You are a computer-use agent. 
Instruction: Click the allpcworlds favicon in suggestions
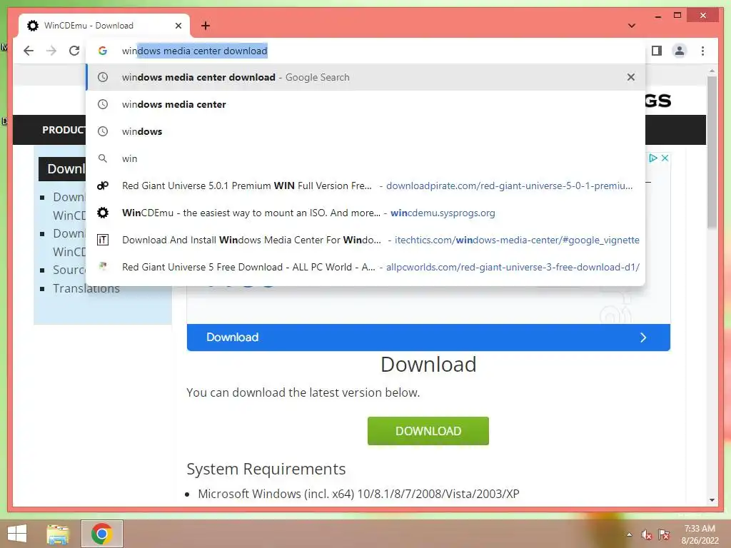click(x=103, y=267)
